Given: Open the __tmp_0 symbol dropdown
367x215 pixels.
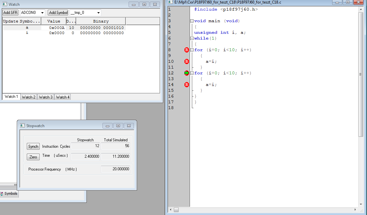Looking at the screenshot, I should [x=99, y=13].
